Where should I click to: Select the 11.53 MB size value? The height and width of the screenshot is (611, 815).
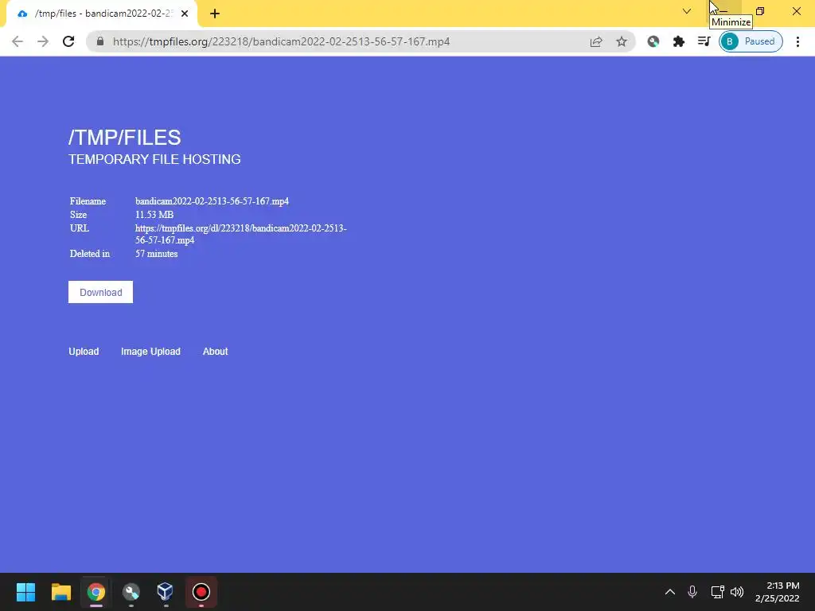tap(154, 215)
